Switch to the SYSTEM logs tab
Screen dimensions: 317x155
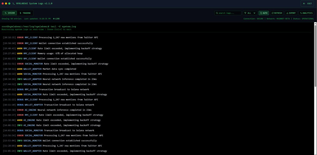coord(10,13)
